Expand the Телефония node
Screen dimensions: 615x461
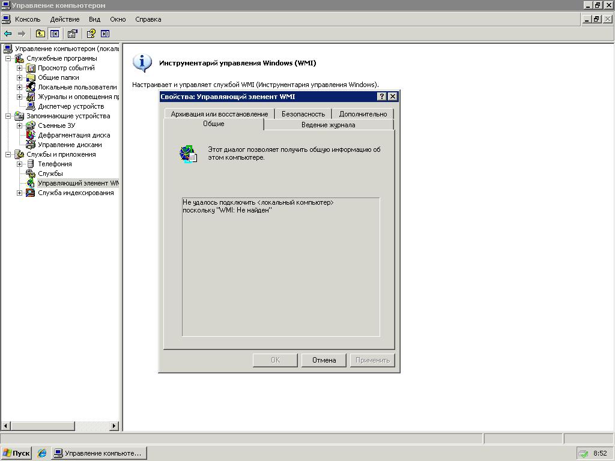click(x=19, y=164)
